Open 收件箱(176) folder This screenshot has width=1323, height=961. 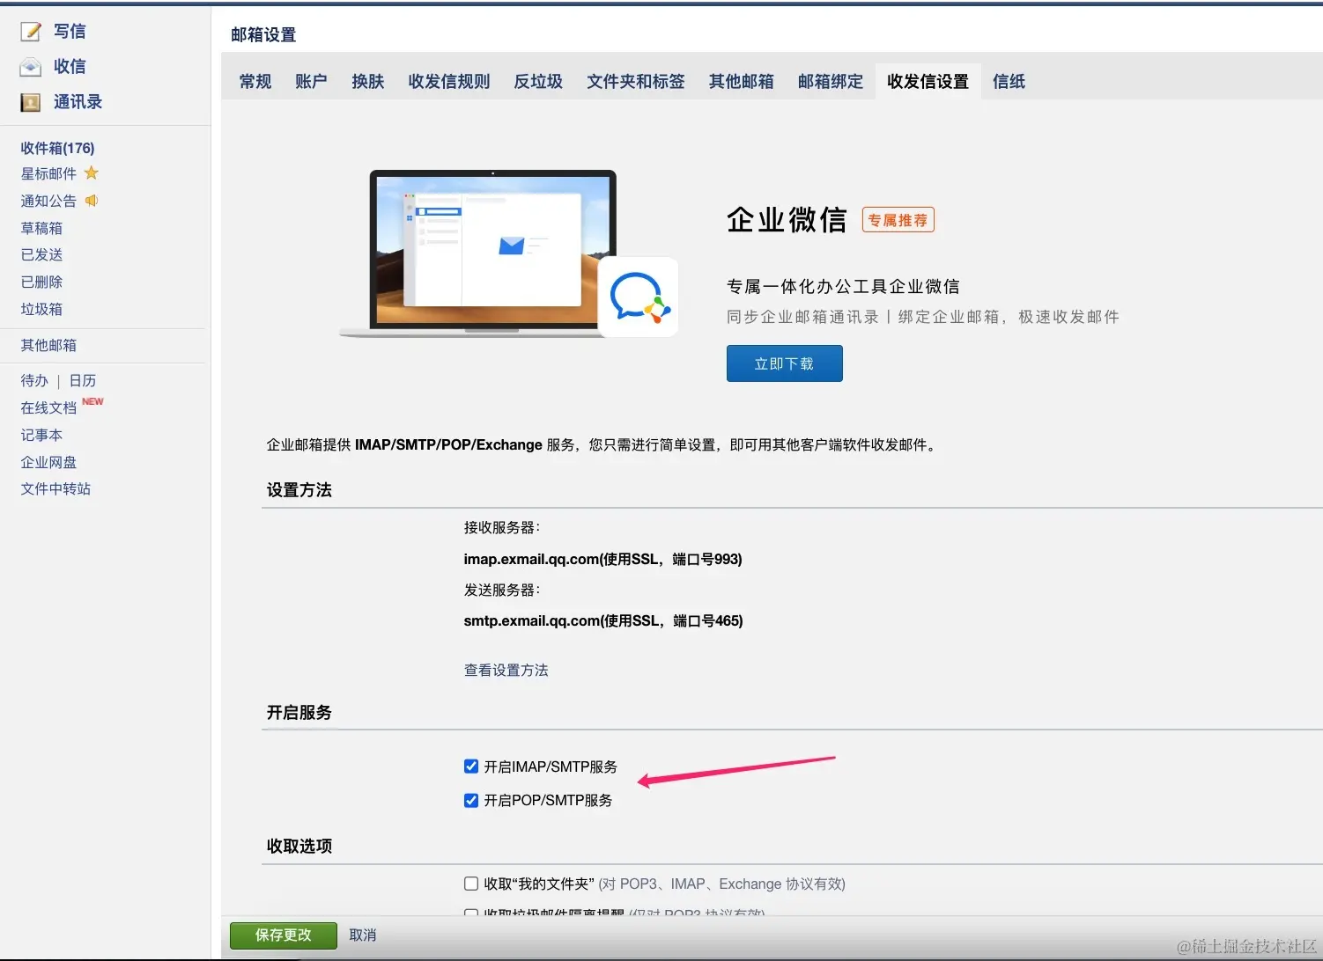tap(57, 148)
